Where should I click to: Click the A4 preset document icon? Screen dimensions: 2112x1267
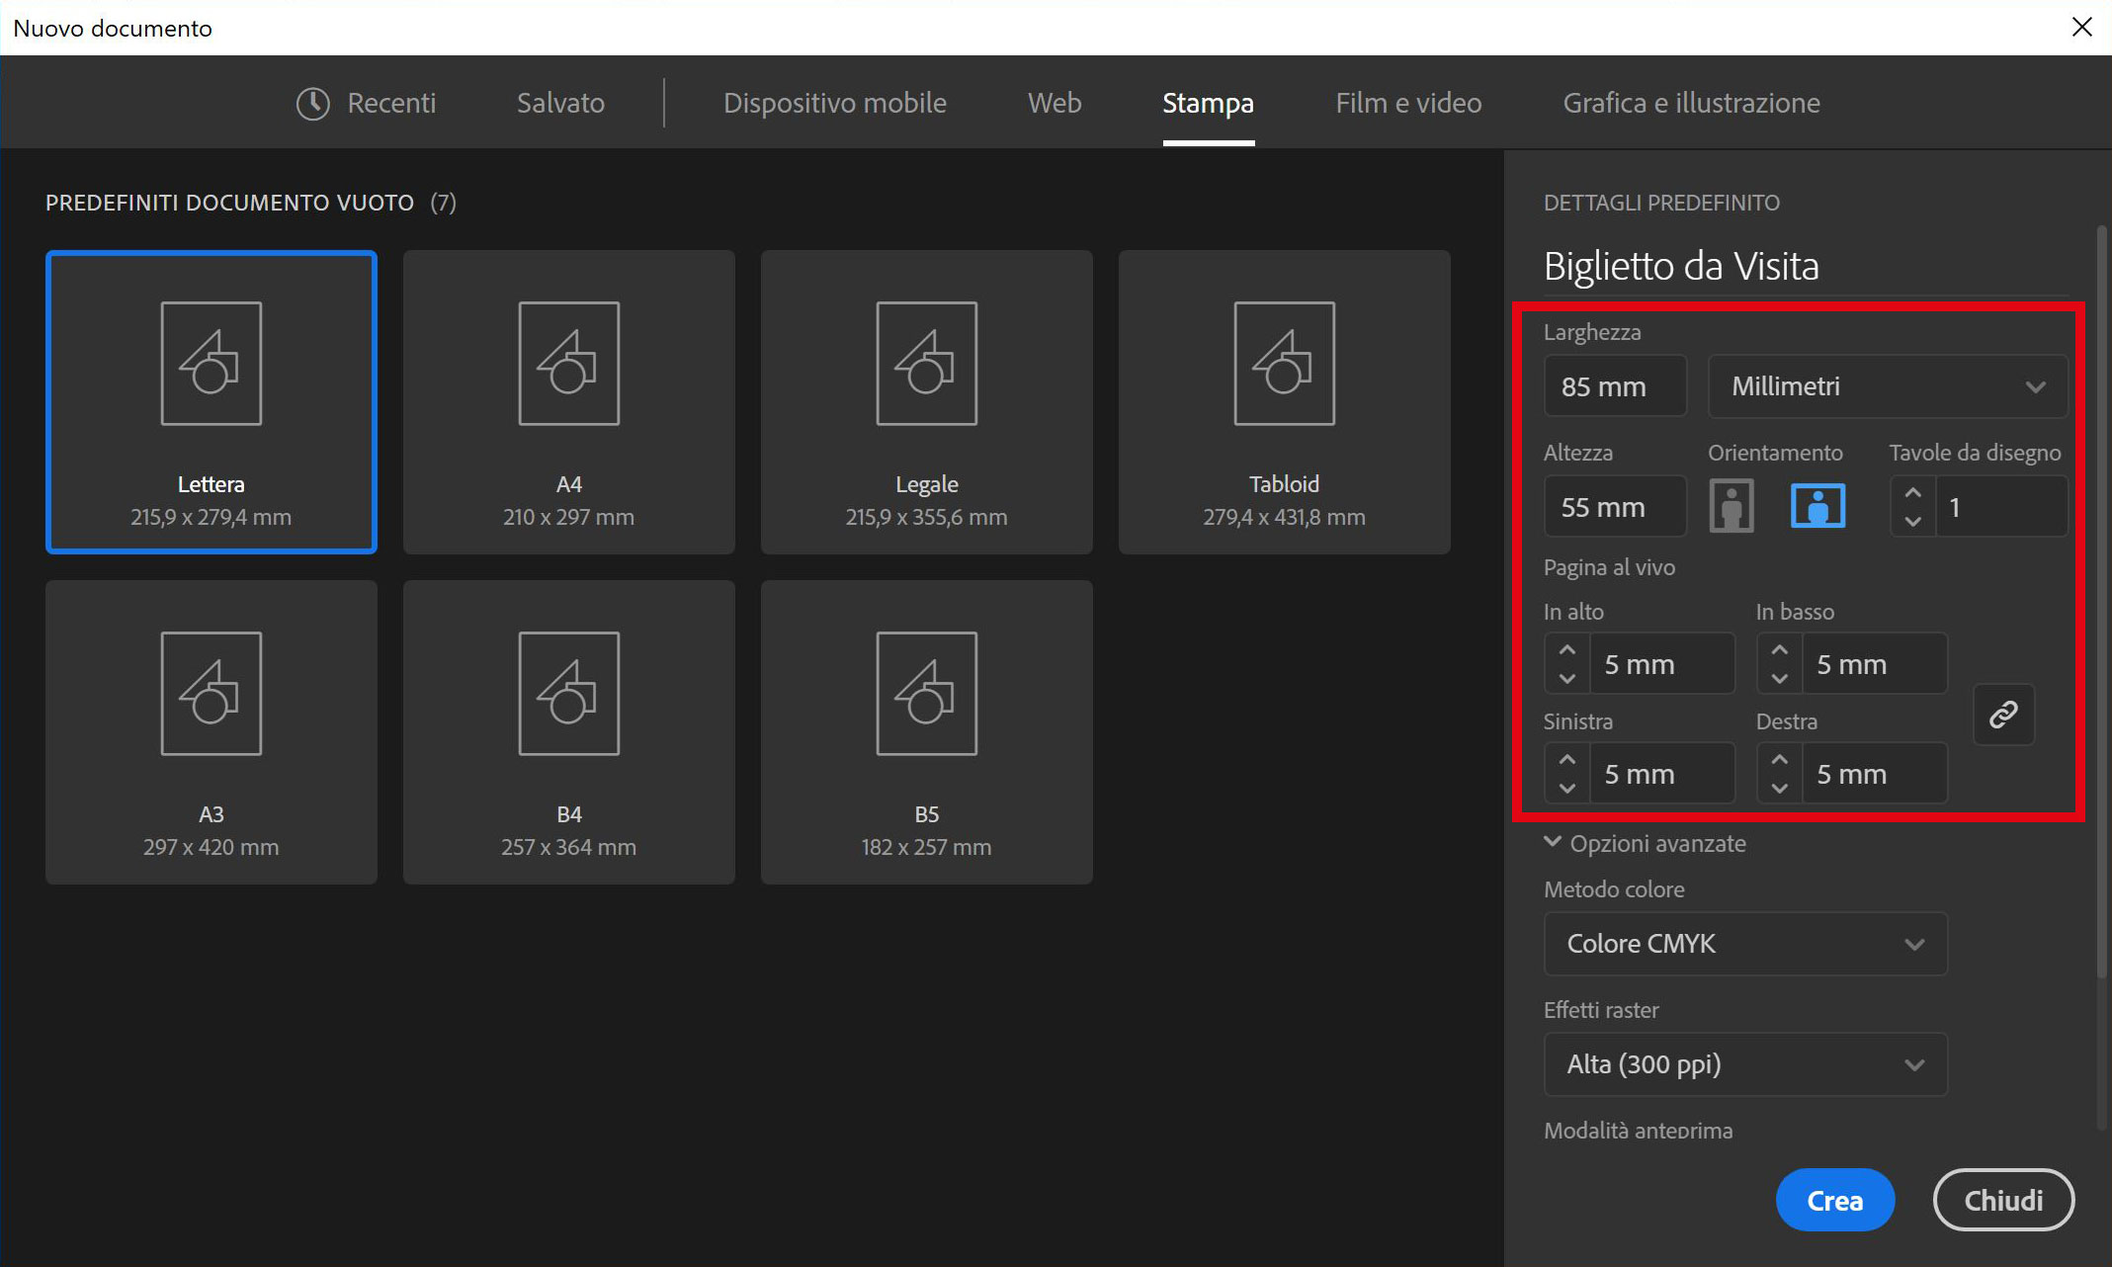tap(568, 364)
